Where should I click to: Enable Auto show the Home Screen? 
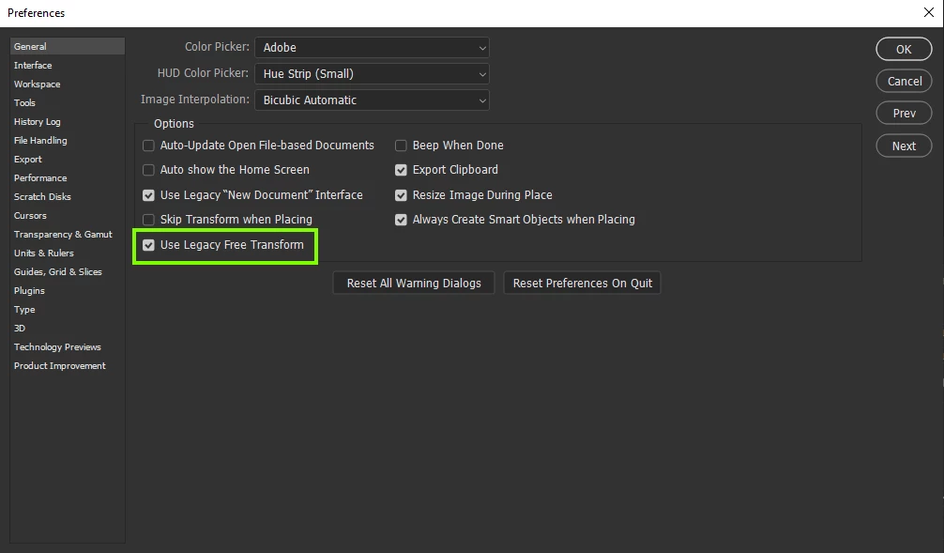[x=148, y=171]
